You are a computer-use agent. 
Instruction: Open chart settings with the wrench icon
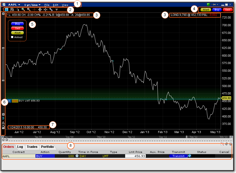(51, 9)
